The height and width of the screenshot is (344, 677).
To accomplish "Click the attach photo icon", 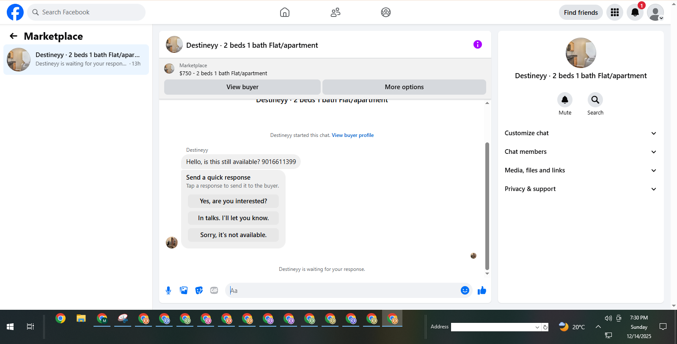I will click(x=184, y=290).
